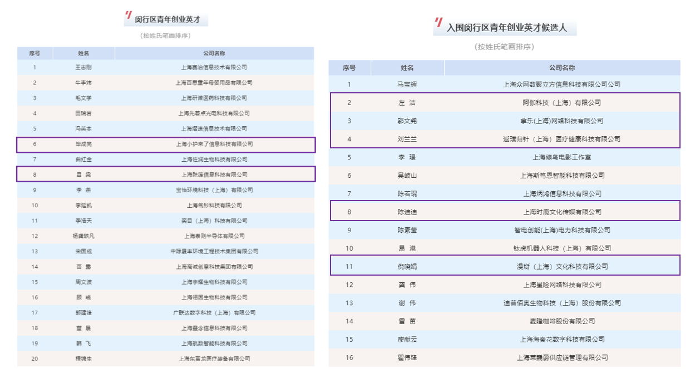Image resolution: width=690 pixels, height=374 pixels.
Task: Click 麦隆咖啡股份有限公司 company cell
Action: tap(561, 321)
